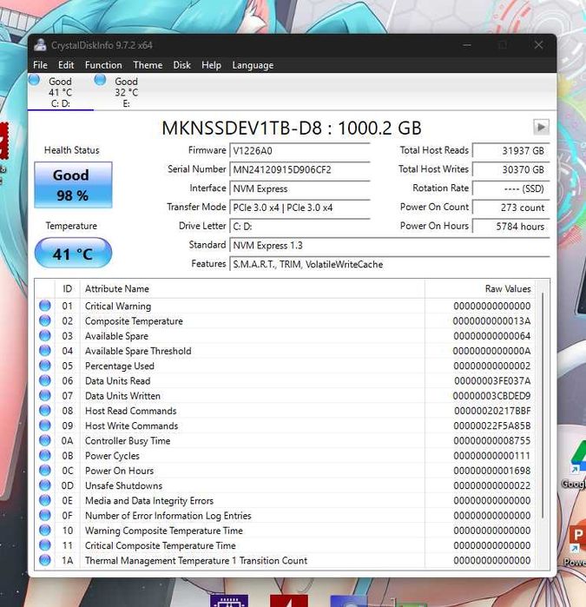
Task: Click the Google Drive desktop shortcut icon
Action: tap(578, 458)
